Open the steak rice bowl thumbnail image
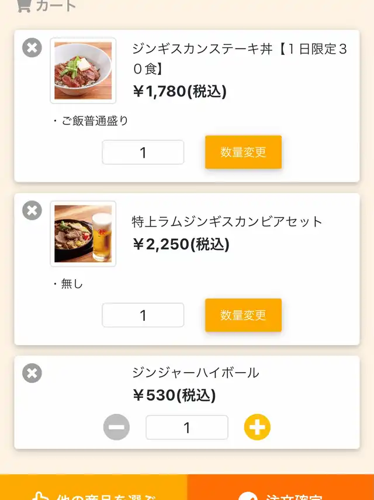This screenshot has height=500, width=374. click(83, 71)
